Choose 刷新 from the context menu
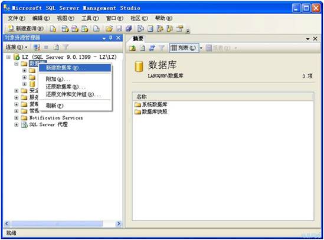 coord(75,106)
